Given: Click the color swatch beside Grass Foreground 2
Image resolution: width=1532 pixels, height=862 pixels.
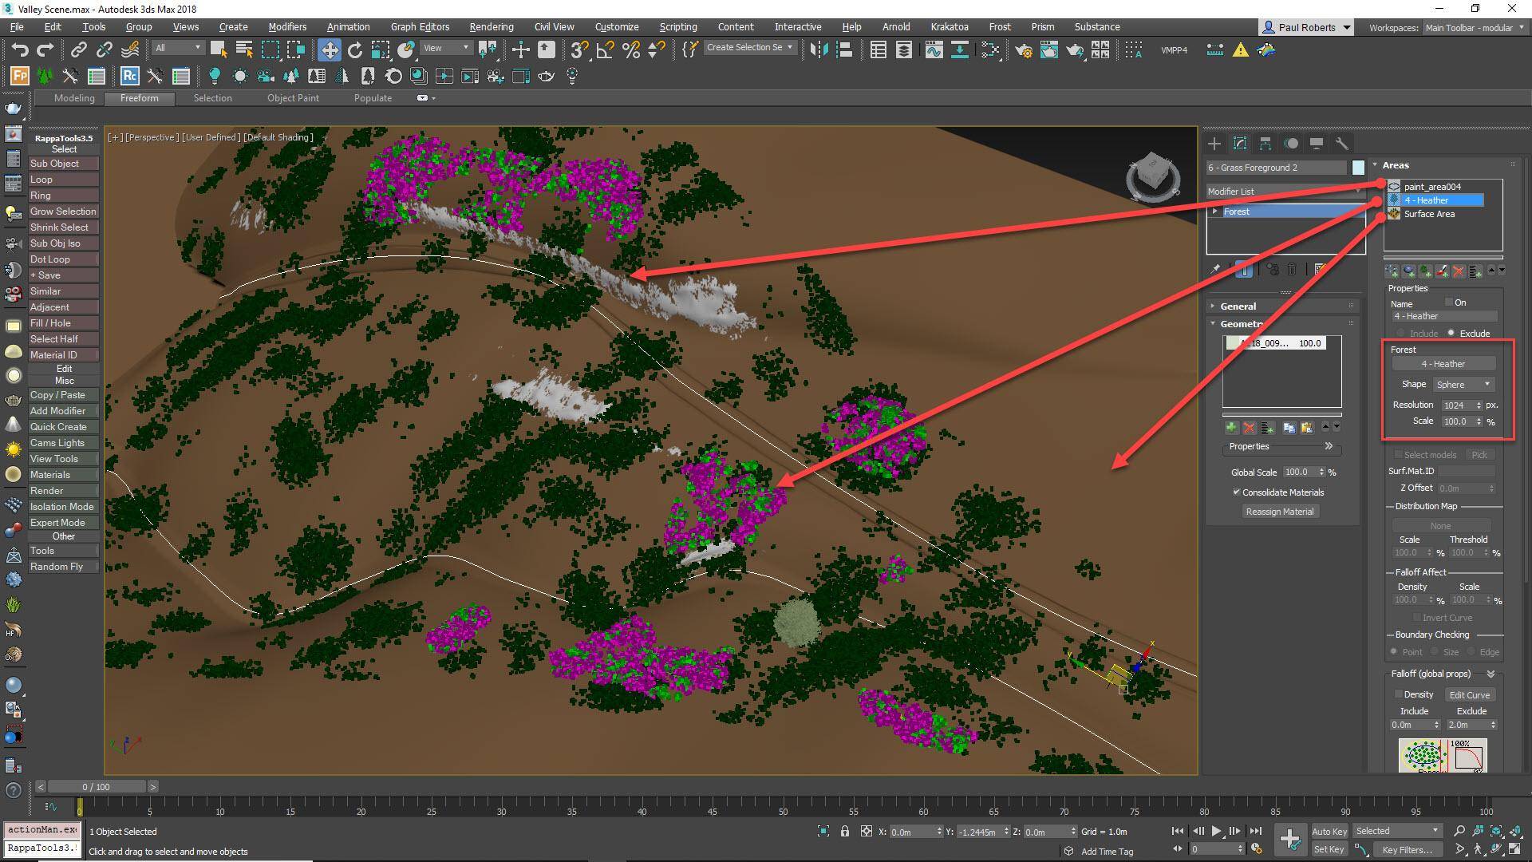Looking at the screenshot, I should pos(1359,168).
